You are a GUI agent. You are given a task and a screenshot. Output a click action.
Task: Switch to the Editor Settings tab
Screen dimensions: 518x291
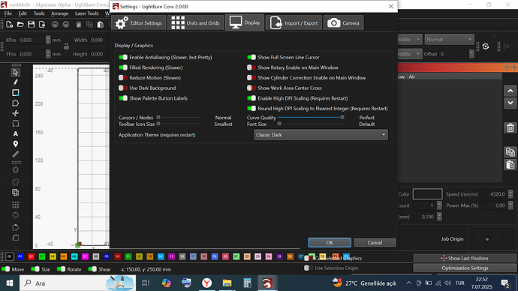coord(139,22)
